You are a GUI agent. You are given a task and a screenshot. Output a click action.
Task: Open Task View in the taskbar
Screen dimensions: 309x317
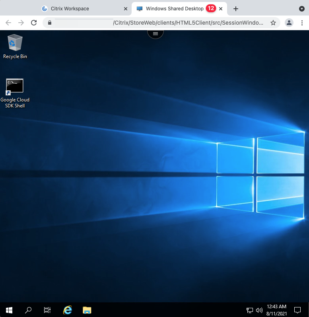click(47, 310)
